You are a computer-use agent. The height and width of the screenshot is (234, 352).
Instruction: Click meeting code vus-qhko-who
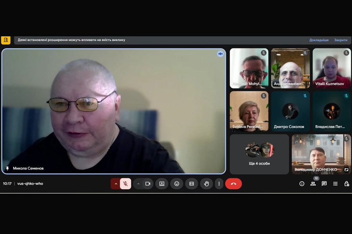30,184
